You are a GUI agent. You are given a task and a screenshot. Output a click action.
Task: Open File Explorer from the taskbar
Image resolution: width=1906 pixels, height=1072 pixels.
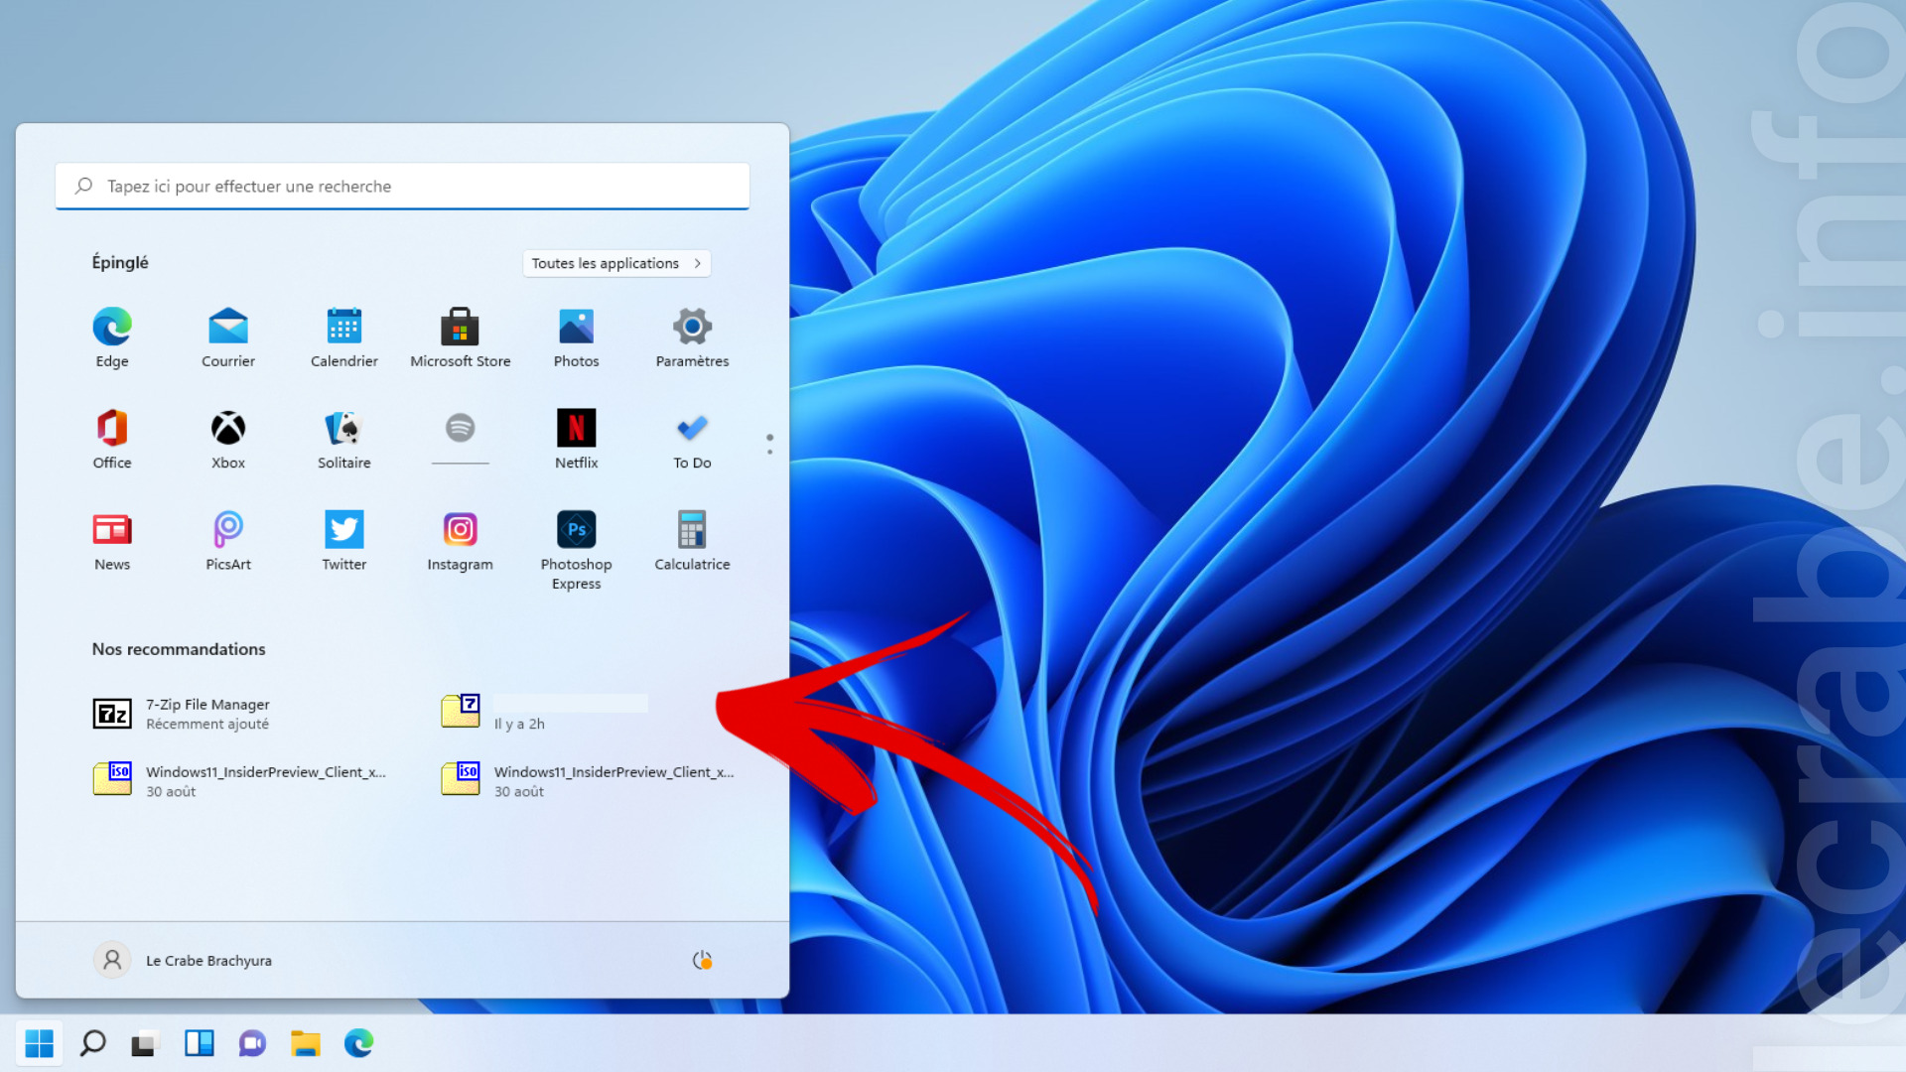306,1043
